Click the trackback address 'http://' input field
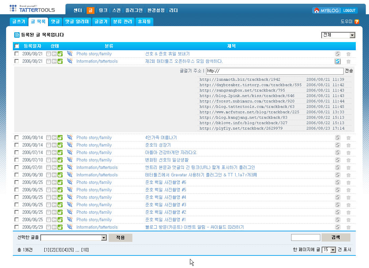The height and width of the screenshot is (268, 369). [x=275, y=71]
